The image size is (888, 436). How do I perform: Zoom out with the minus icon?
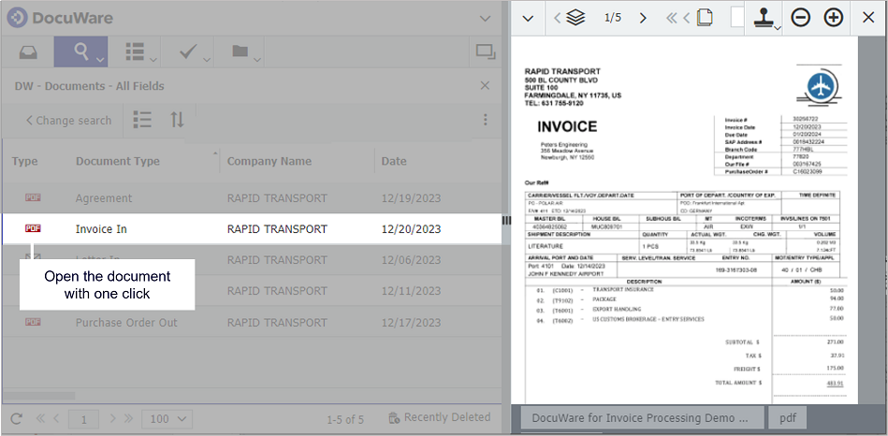[x=801, y=18]
